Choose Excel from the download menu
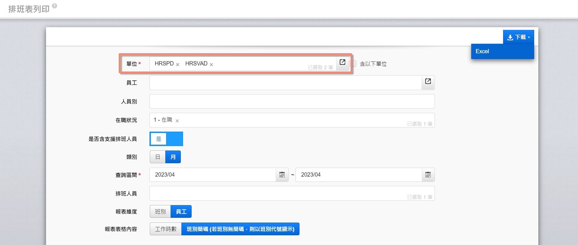The width and height of the screenshot is (578, 245). pyautogui.click(x=483, y=52)
